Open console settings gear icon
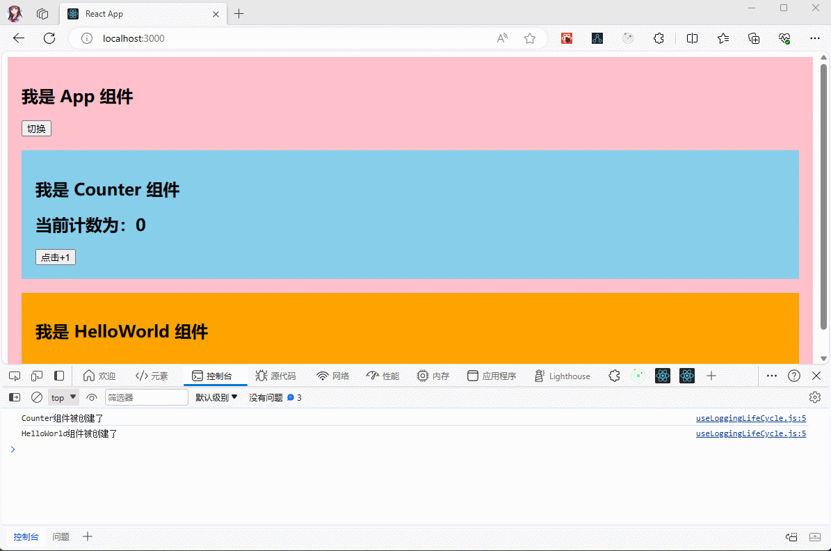The width and height of the screenshot is (831, 551). pyautogui.click(x=815, y=397)
